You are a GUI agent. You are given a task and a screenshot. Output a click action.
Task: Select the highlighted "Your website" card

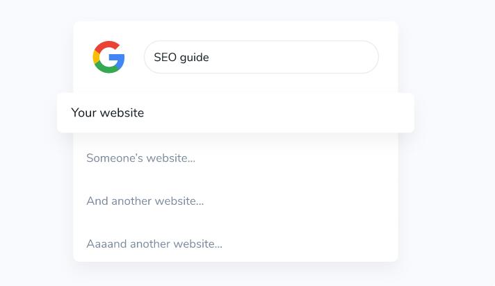pos(236,112)
